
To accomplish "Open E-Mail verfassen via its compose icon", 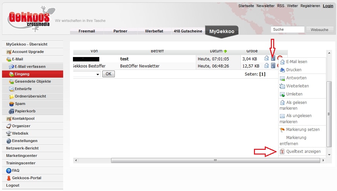I will pos(11,66).
